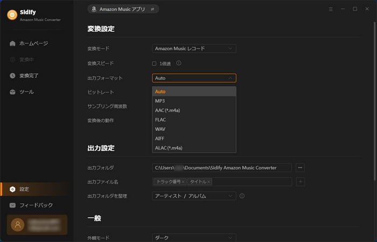Click the switch-source arrows icon

[x=152, y=9]
